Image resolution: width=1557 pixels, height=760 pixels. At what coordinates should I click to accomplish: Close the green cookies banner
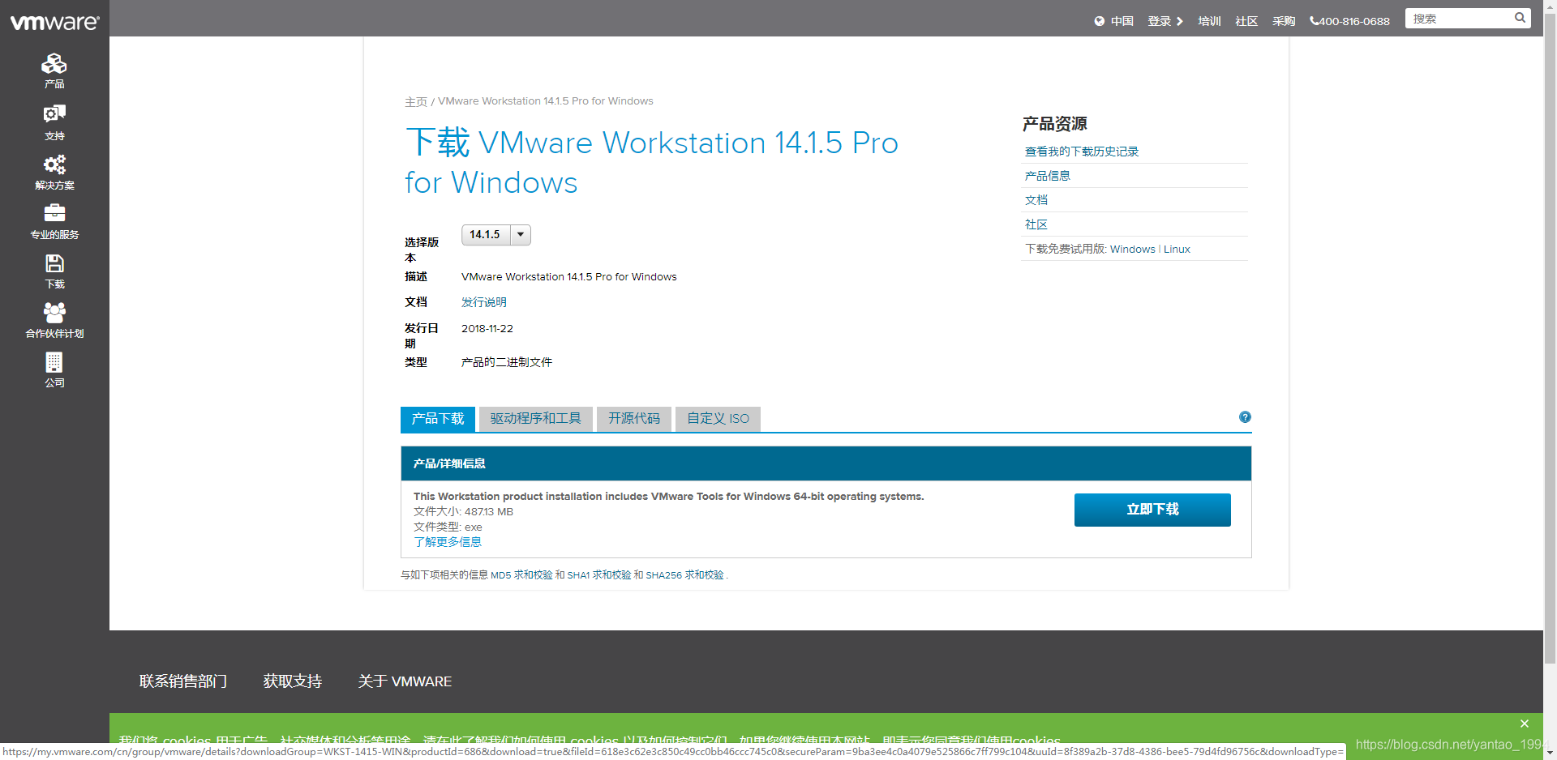pyautogui.click(x=1525, y=724)
